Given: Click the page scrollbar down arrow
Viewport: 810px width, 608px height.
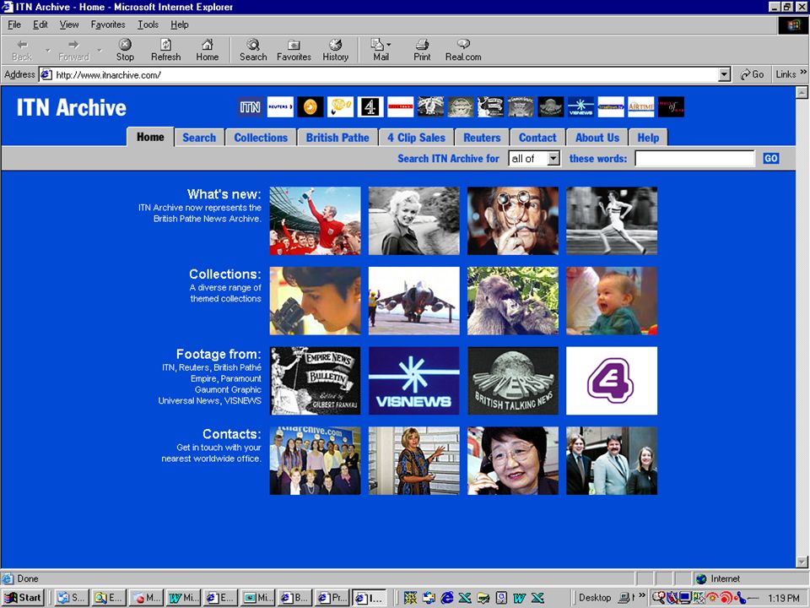Looking at the screenshot, I should pos(802,562).
